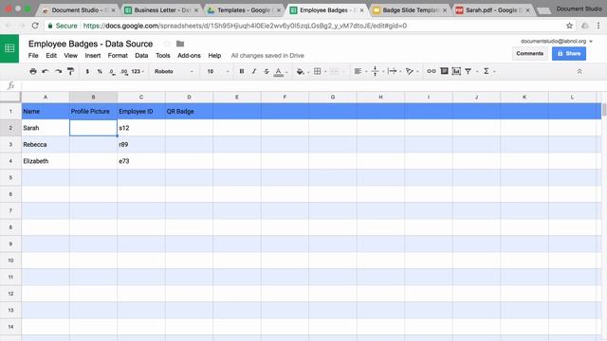Image resolution: width=607 pixels, height=341 pixels.
Task: Click the browser address bar URL
Action: 245,26
